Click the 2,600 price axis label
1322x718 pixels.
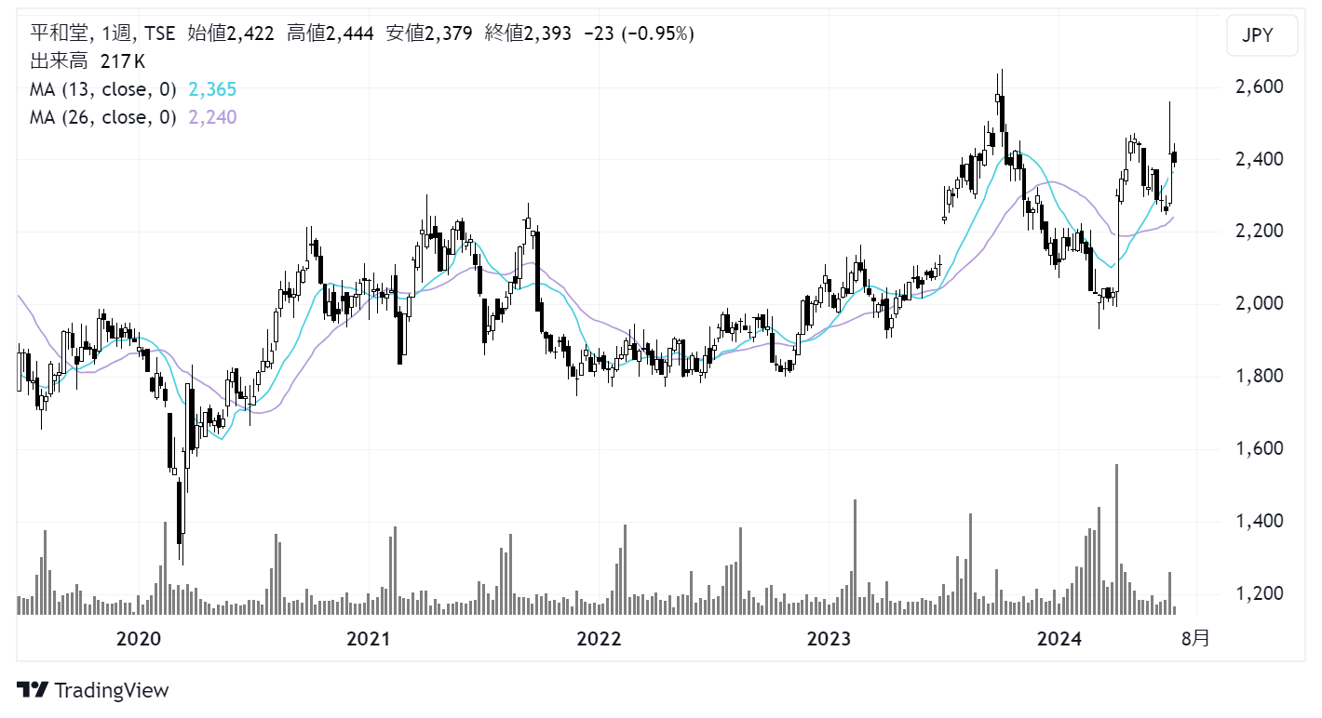pyautogui.click(x=1258, y=87)
